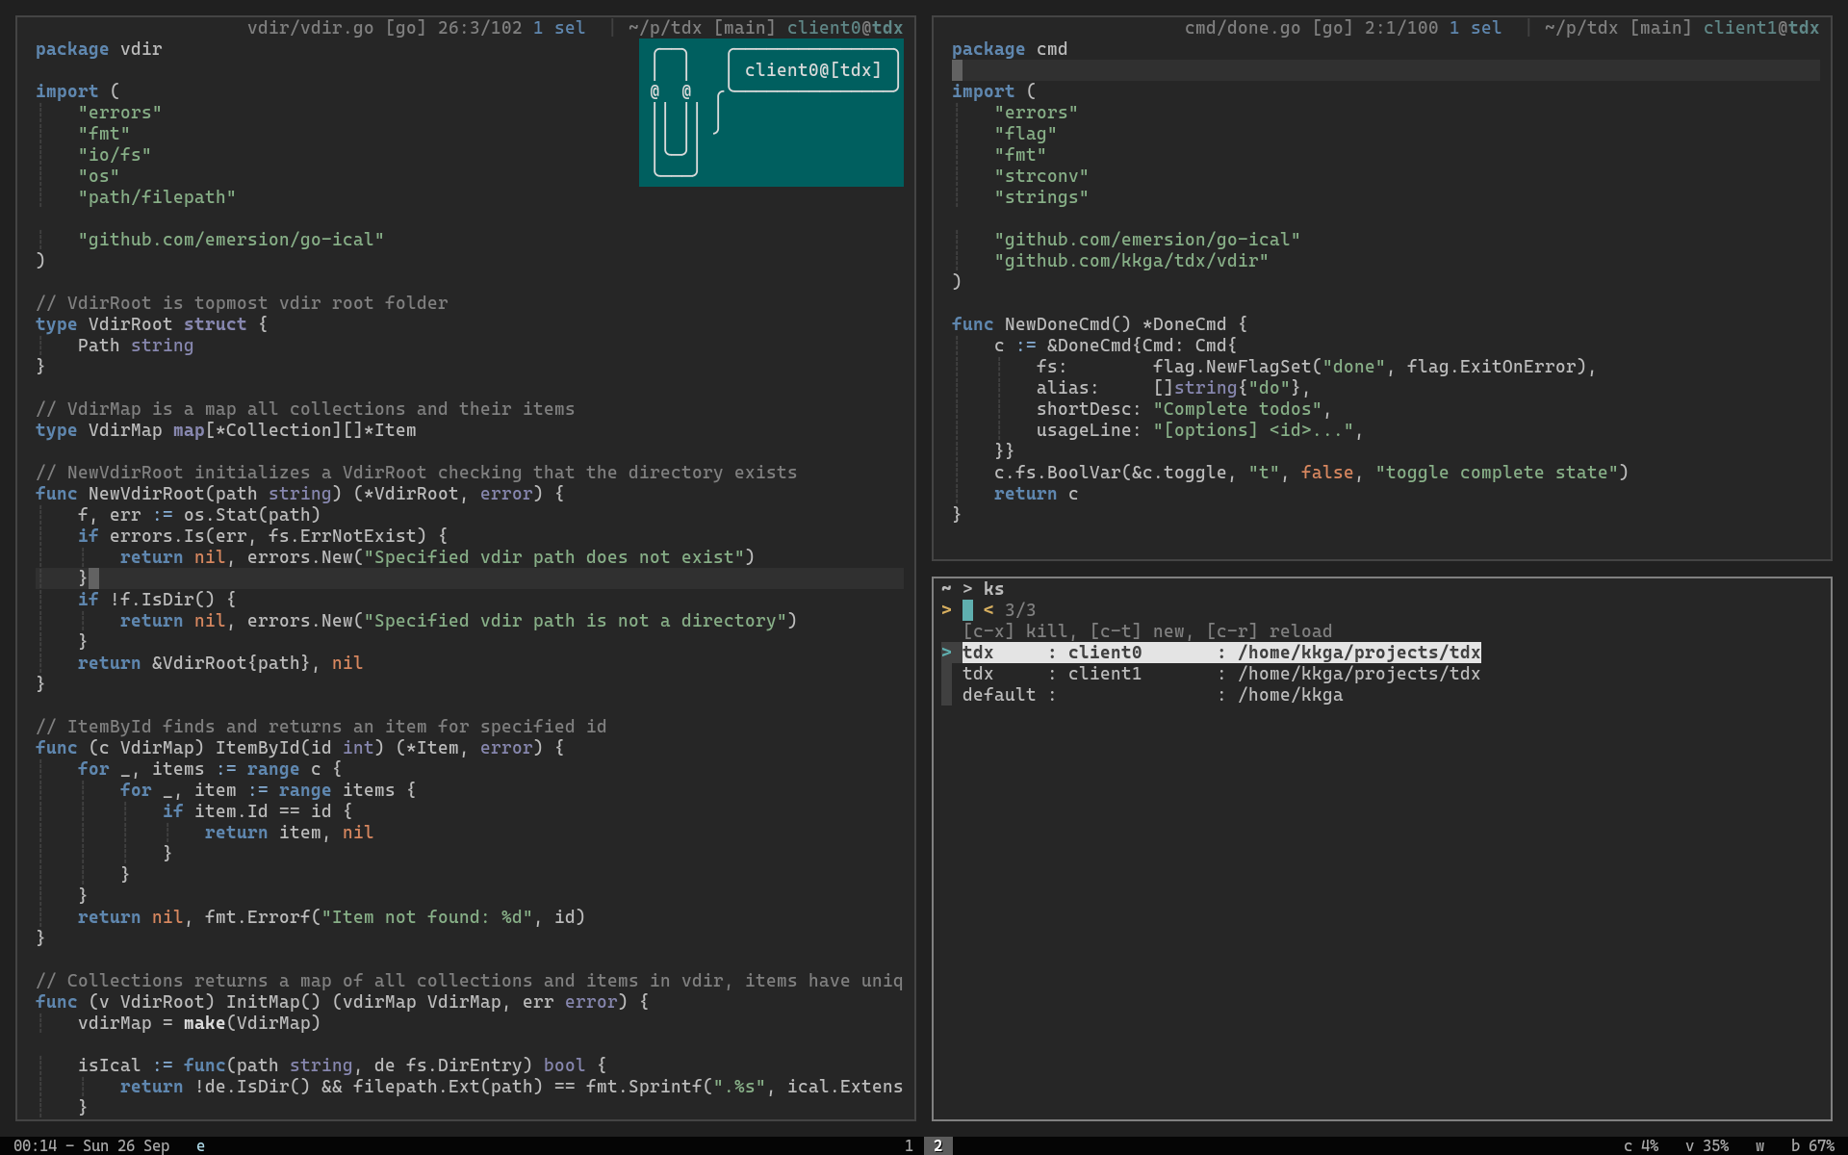1848x1155 pixels.
Task: Click the cmd/done.go filename in right modeline
Action: click(1242, 28)
